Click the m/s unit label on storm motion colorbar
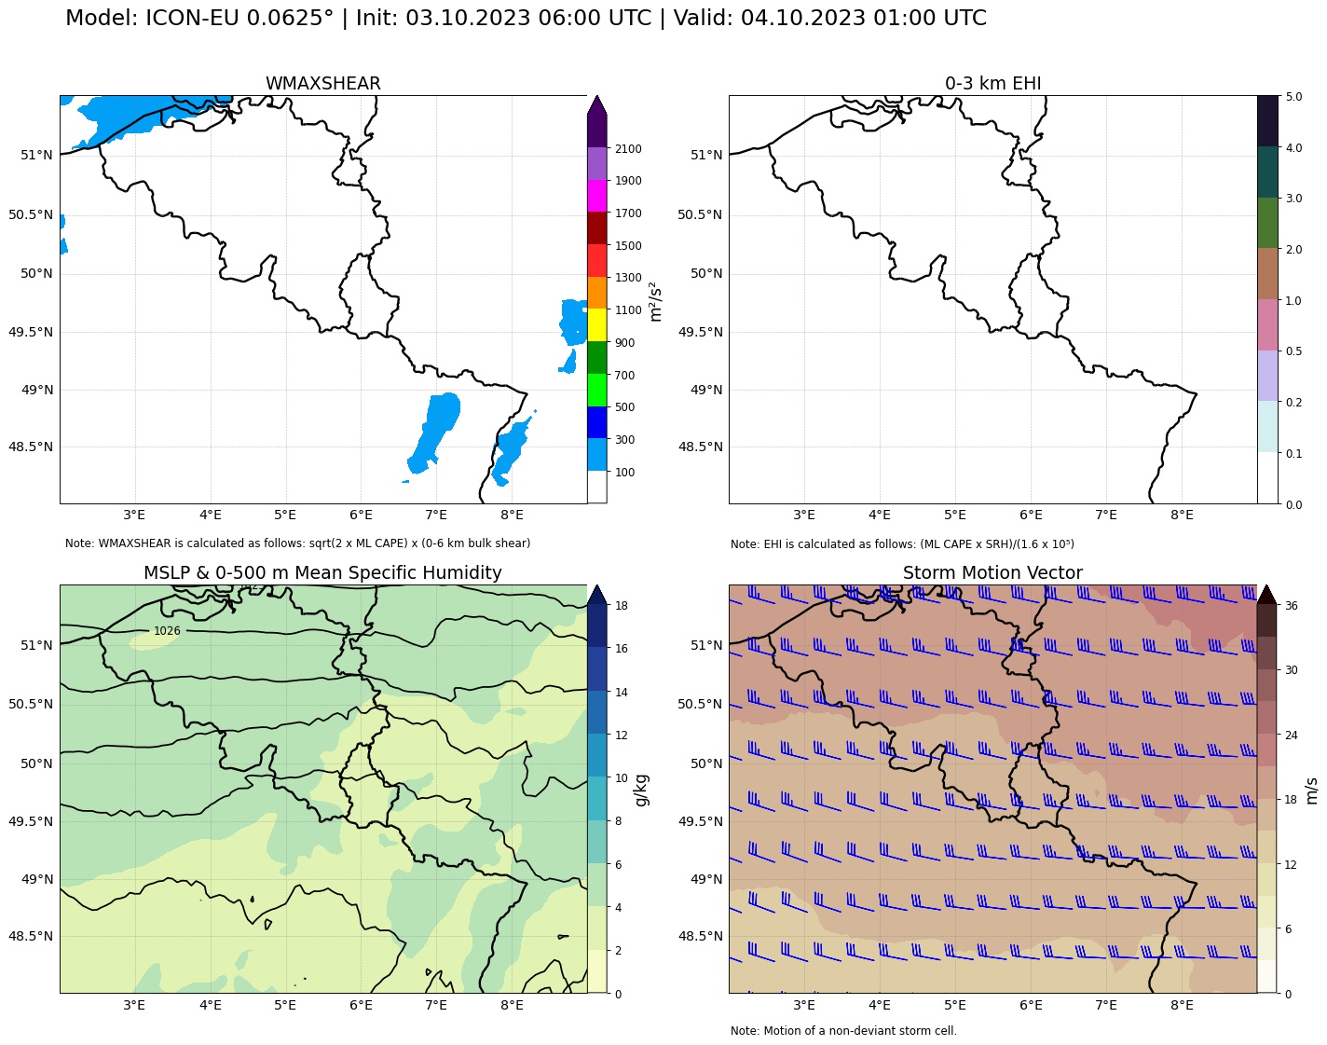The height and width of the screenshot is (1045, 1327). pyautogui.click(x=1311, y=790)
